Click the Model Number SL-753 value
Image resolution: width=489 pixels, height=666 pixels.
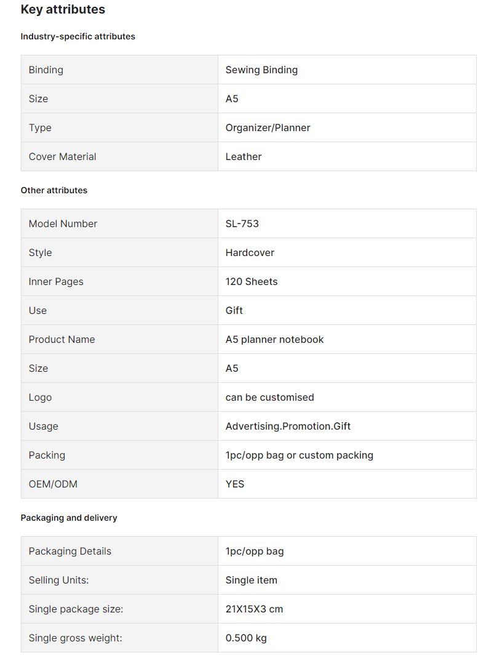pyautogui.click(x=242, y=223)
